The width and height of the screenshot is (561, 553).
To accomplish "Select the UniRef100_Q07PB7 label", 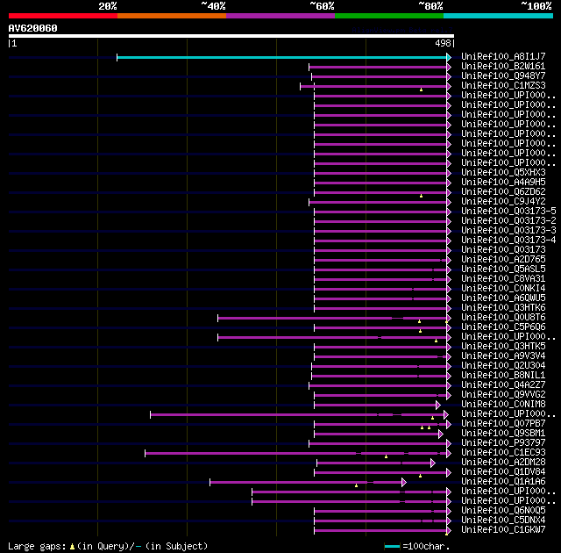I will coord(503,424).
